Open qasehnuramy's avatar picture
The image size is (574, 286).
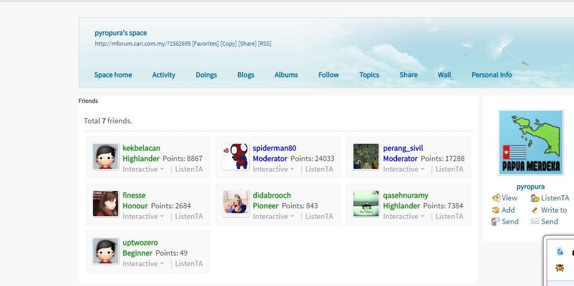(x=366, y=204)
